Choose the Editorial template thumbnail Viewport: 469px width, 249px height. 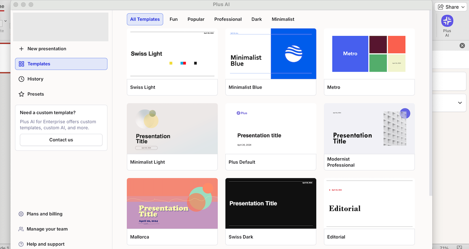click(x=369, y=203)
